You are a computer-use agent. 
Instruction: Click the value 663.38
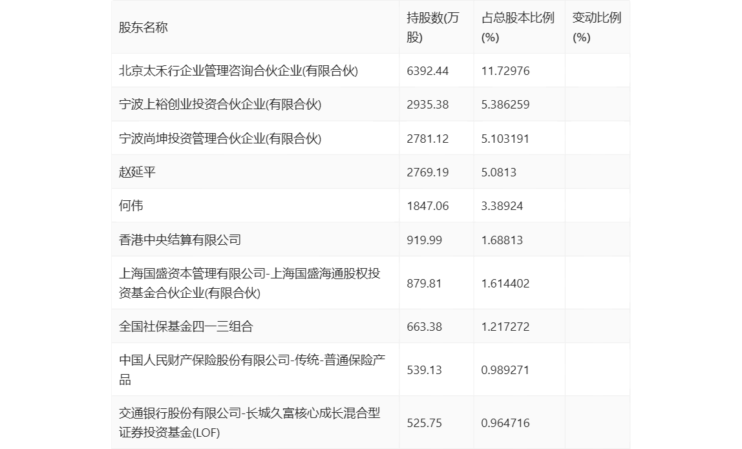tap(424, 326)
